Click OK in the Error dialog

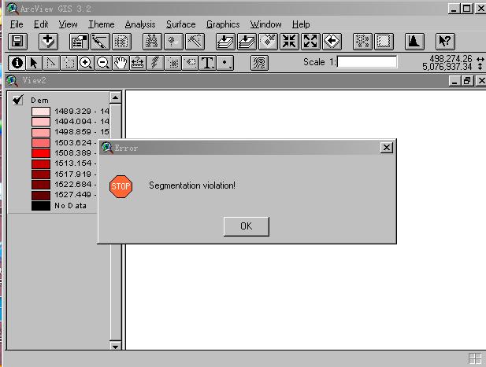[247, 226]
